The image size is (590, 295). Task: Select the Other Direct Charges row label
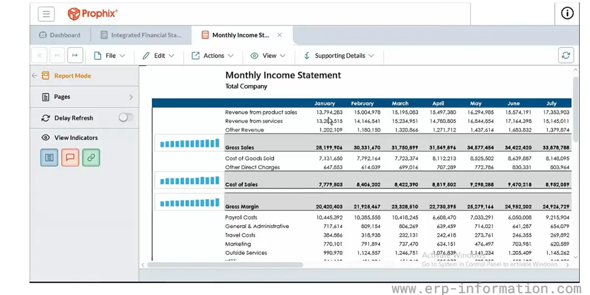point(252,167)
